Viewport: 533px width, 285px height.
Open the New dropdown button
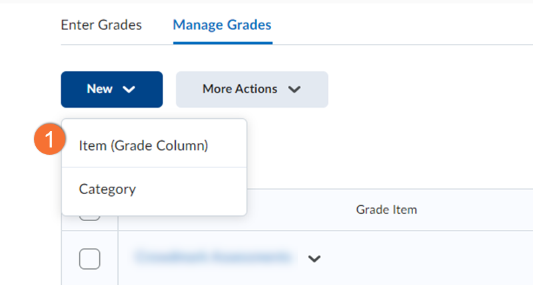pos(111,89)
